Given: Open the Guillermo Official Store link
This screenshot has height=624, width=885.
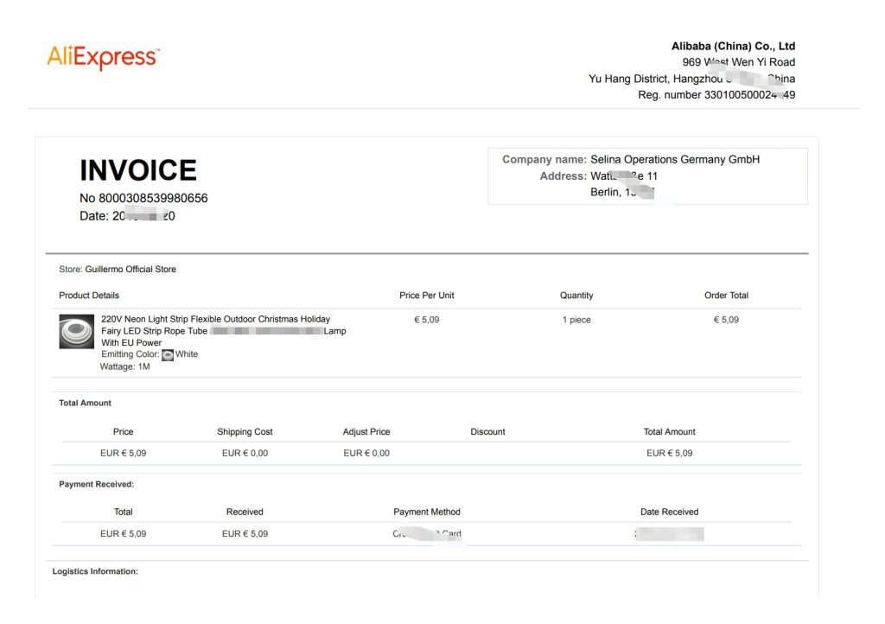Looking at the screenshot, I should point(131,270).
